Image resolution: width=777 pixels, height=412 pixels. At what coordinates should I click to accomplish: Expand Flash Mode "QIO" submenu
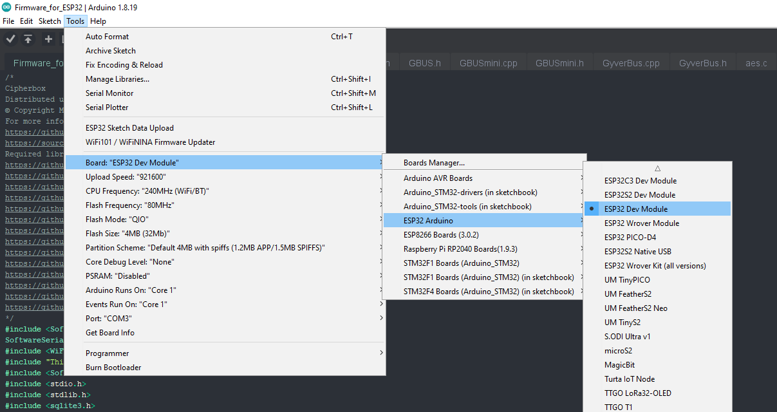click(x=225, y=220)
